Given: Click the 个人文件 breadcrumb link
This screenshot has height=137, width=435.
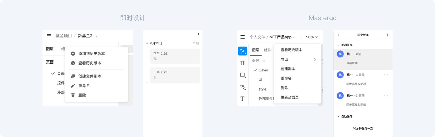Looking at the screenshot, I should pyautogui.click(x=257, y=37).
